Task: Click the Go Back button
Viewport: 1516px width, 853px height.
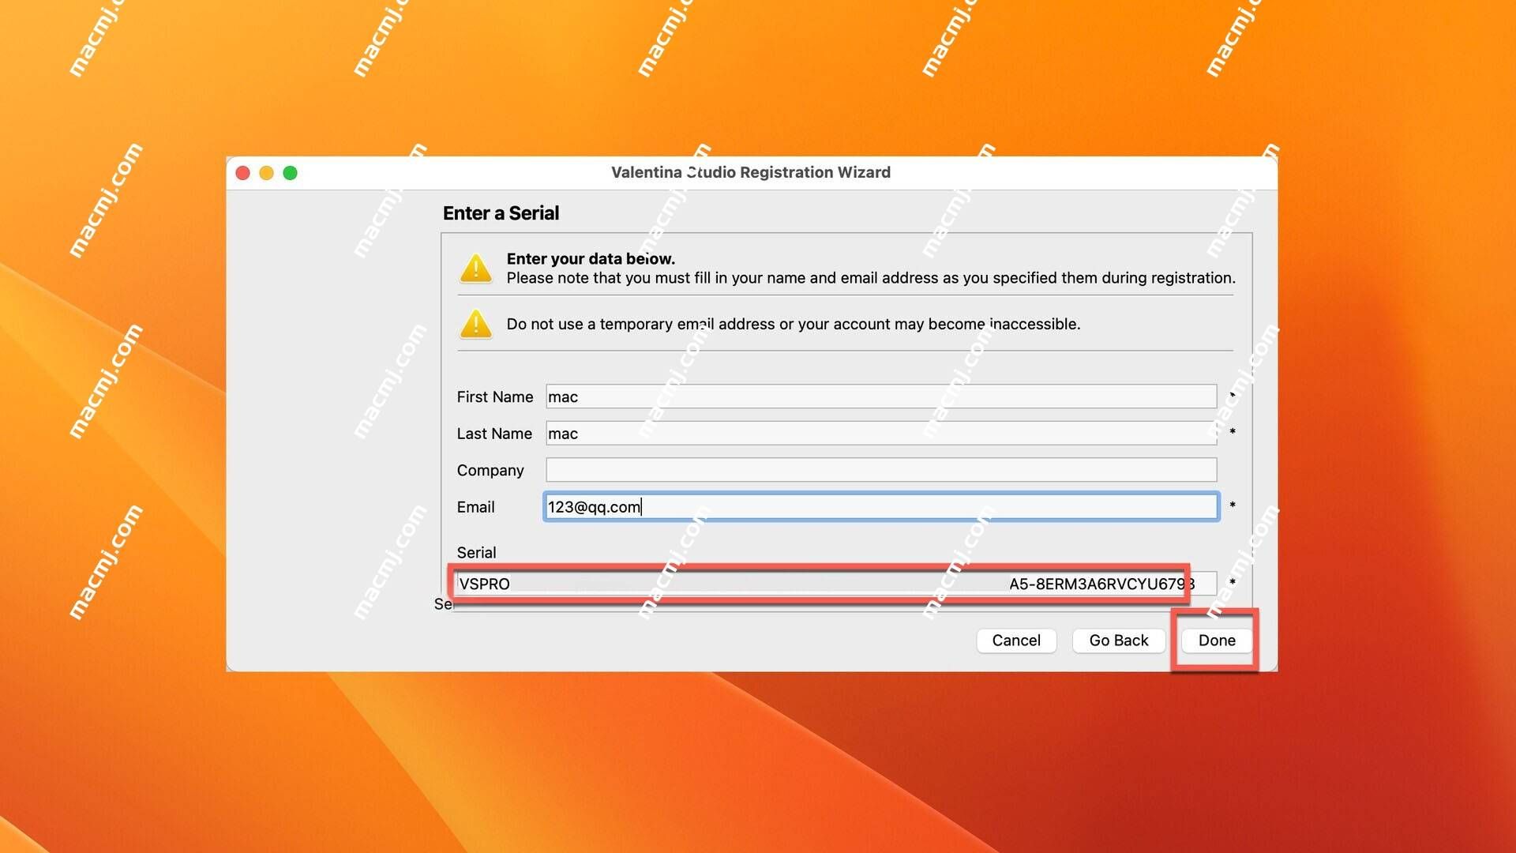Action: point(1118,640)
